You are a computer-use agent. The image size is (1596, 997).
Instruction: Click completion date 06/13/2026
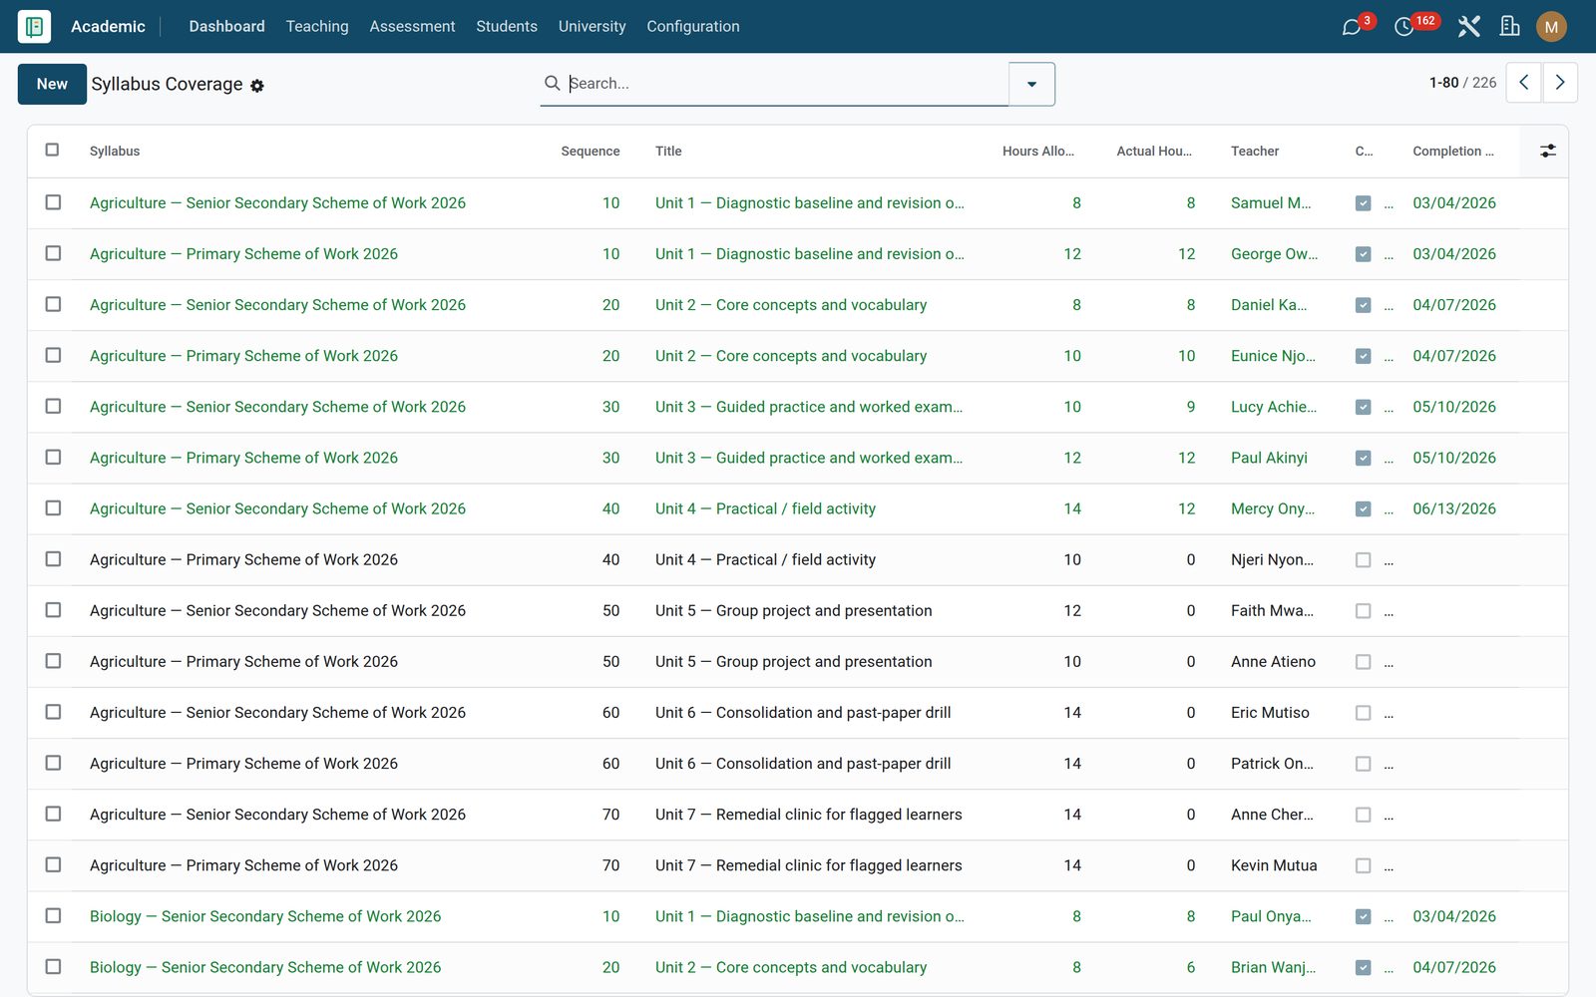(1454, 508)
